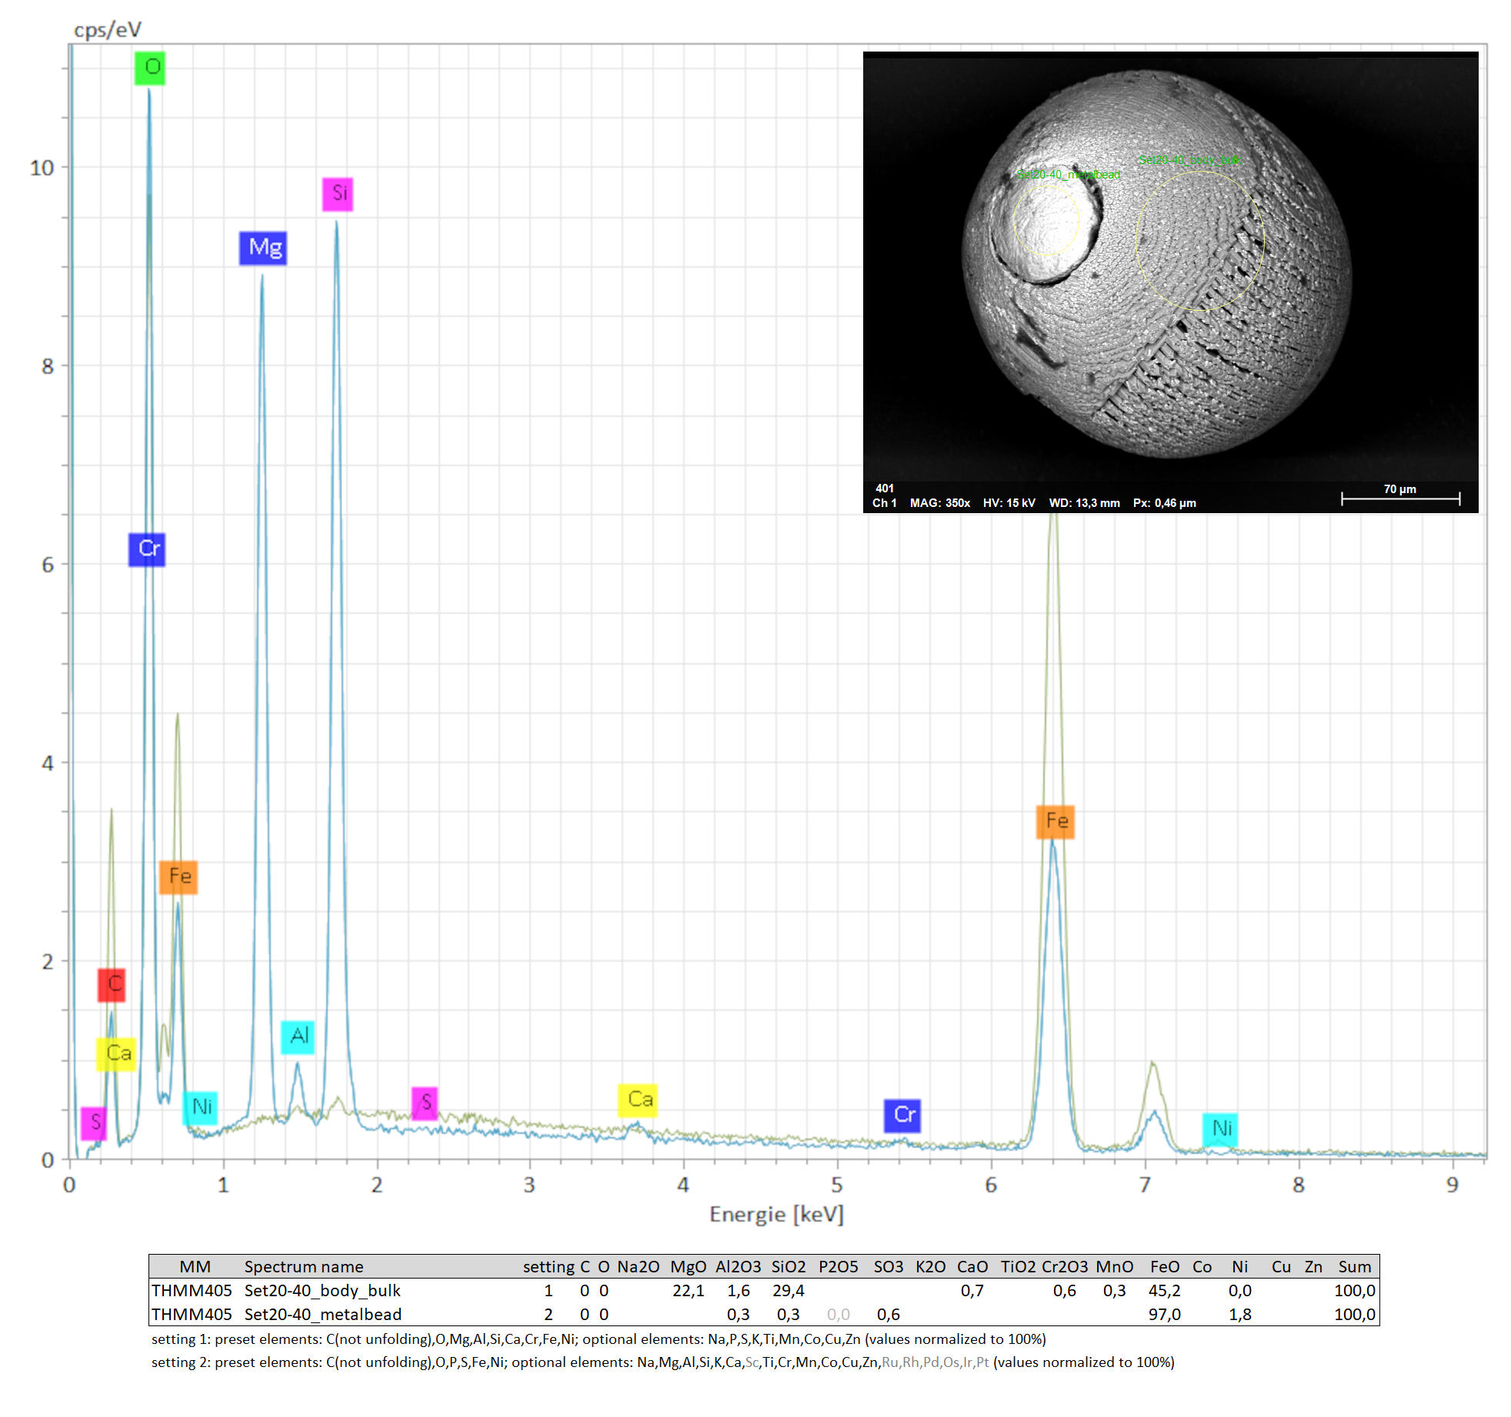Select the Set20-40_body_bulk circle annotation
The width and height of the screenshot is (1511, 1417).
[x=1199, y=240]
